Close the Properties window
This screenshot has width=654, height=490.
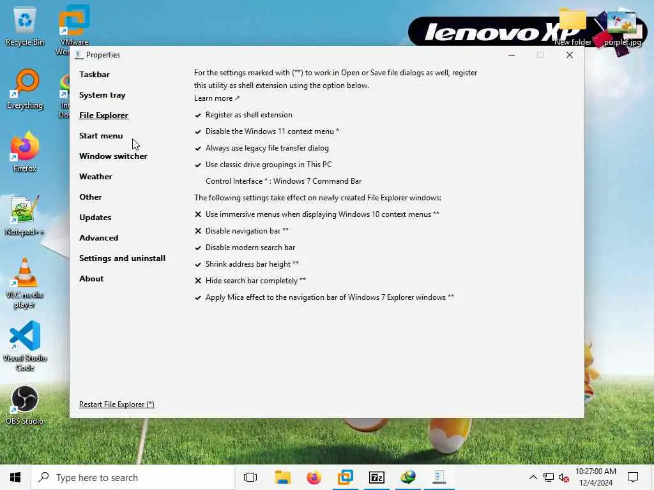(x=569, y=55)
